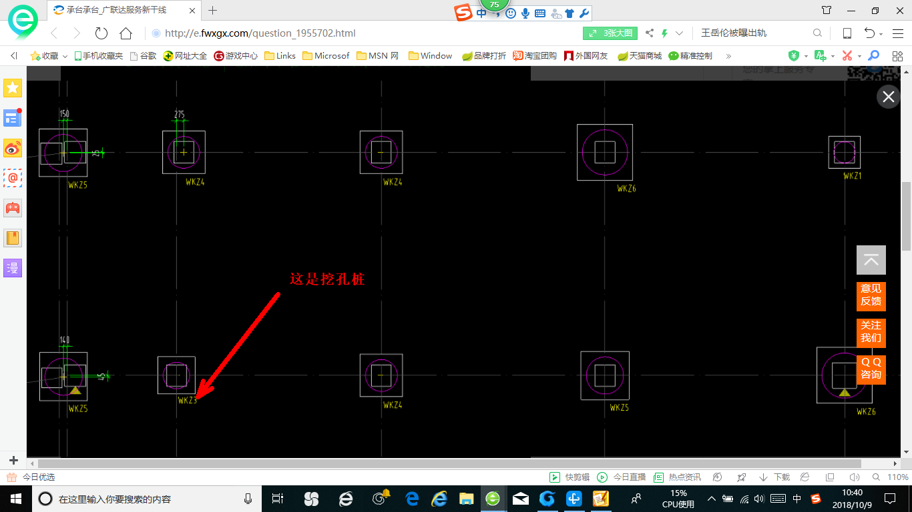Click the back to top arrow button

[871, 260]
